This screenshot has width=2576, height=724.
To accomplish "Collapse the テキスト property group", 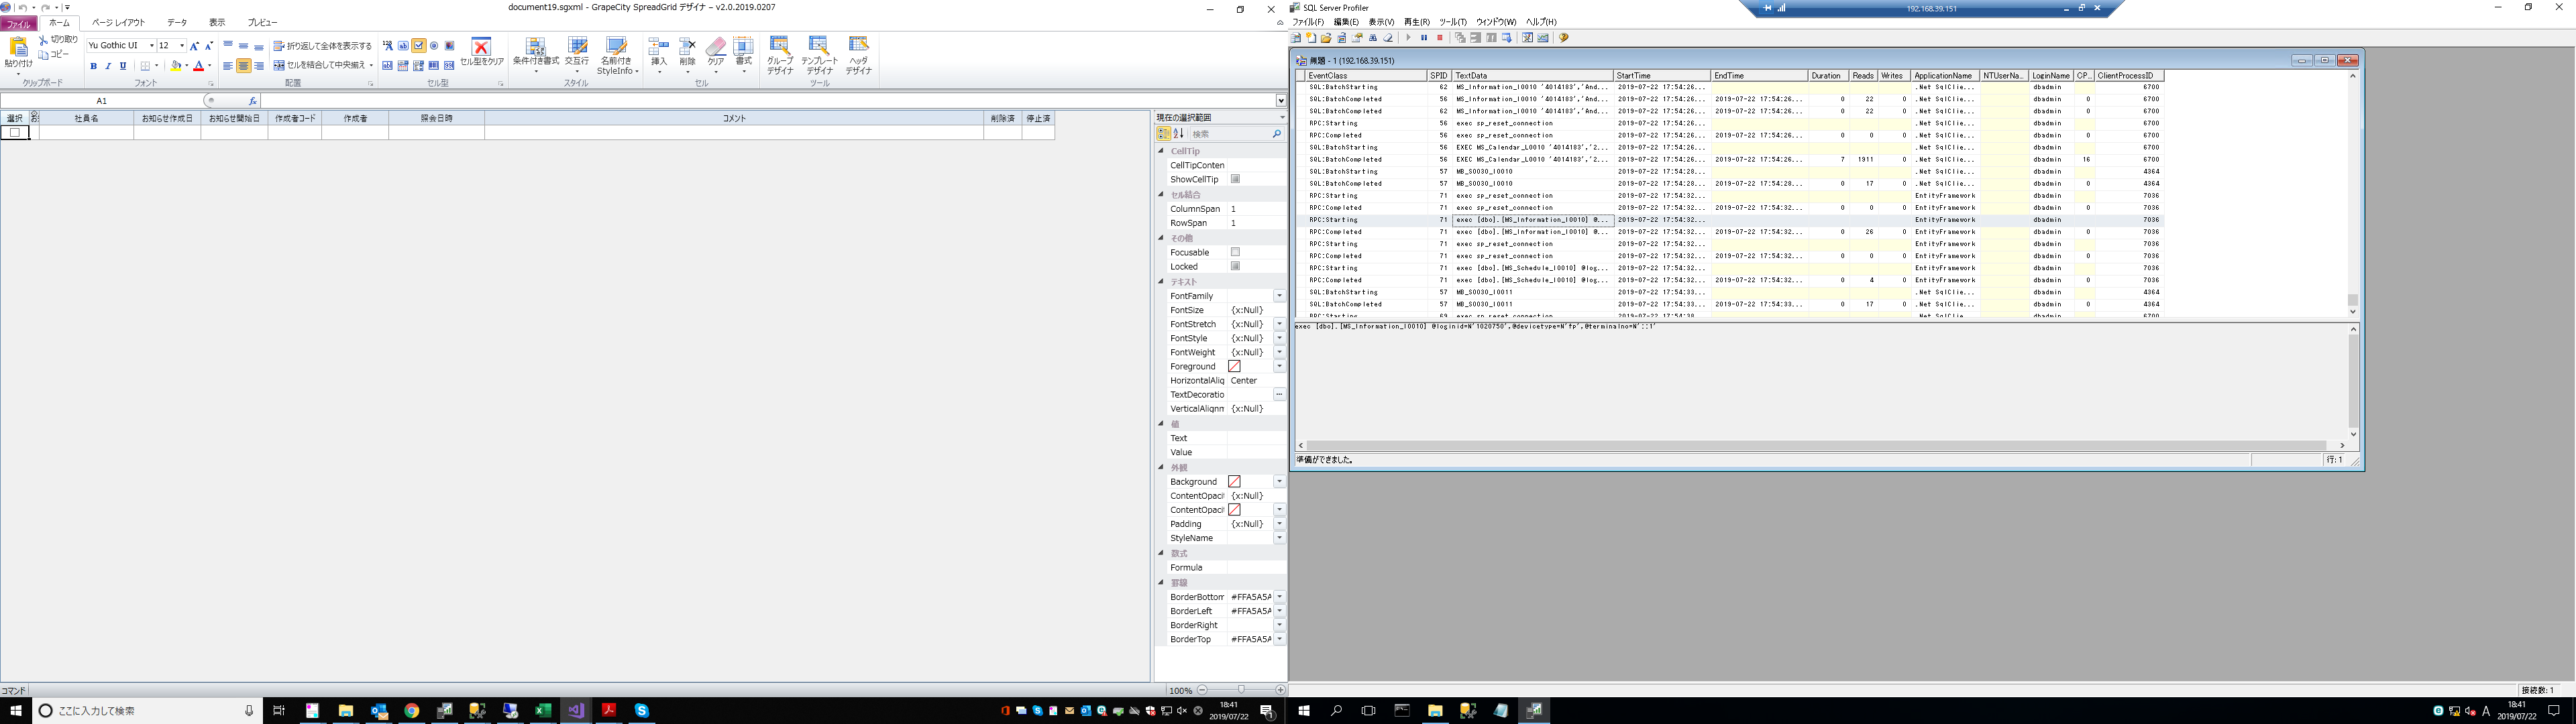I will point(1161,282).
